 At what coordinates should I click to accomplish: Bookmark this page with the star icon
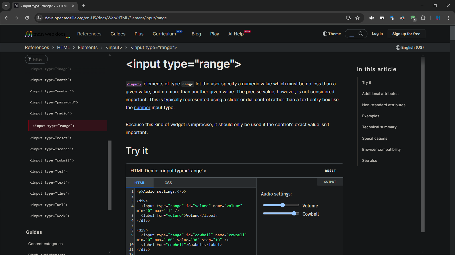[357, 18]
